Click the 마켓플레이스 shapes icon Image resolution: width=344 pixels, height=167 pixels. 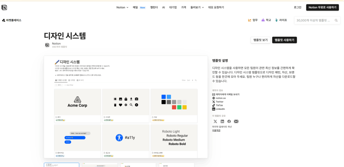tap(4, 20)
